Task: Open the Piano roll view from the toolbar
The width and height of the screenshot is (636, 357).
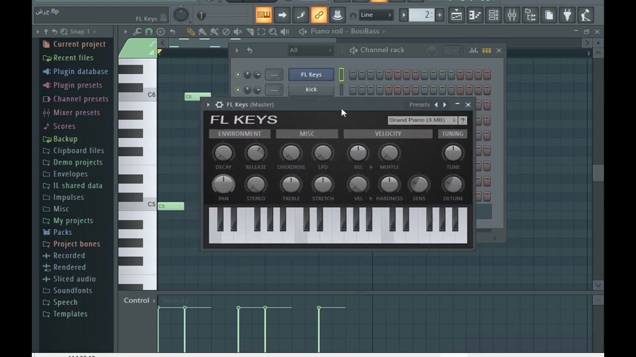Action: pyautogui.click(x=475, y=15)
